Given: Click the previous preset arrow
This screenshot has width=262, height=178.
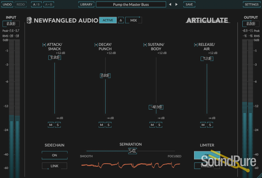Looking at the screenshot, I should pyautogui.click(x=170, y=4).
